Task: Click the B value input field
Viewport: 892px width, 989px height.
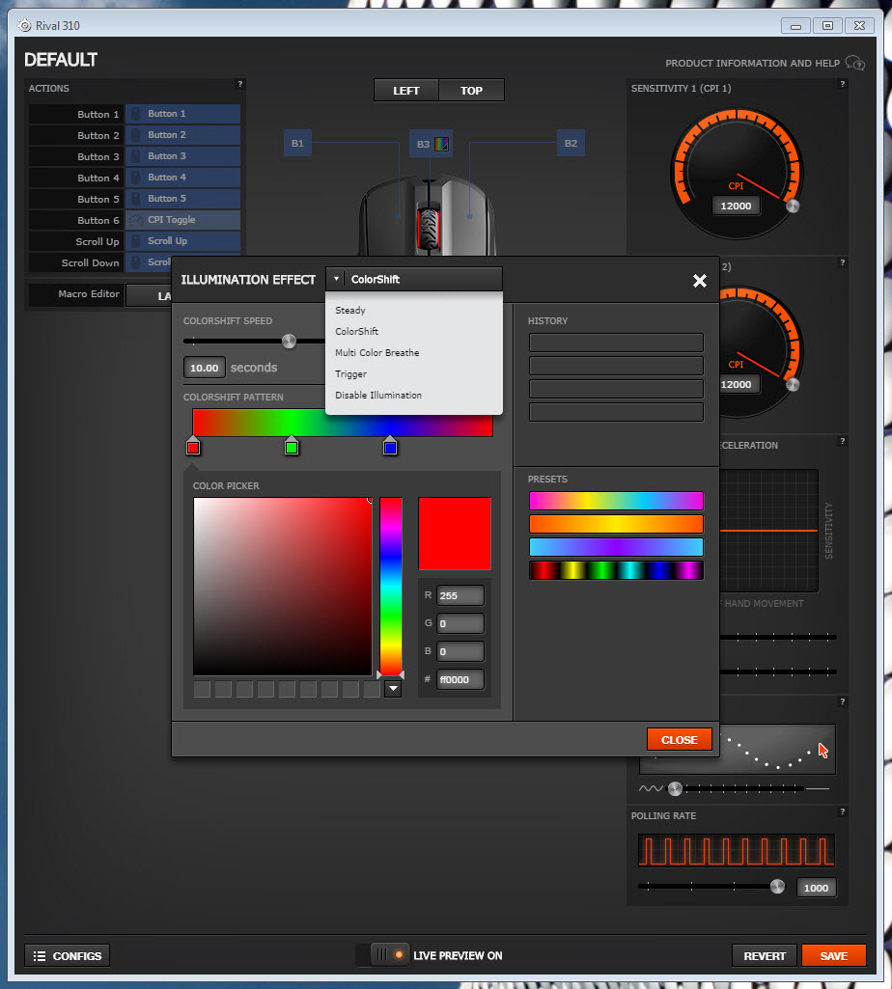Action: point(460,651)
